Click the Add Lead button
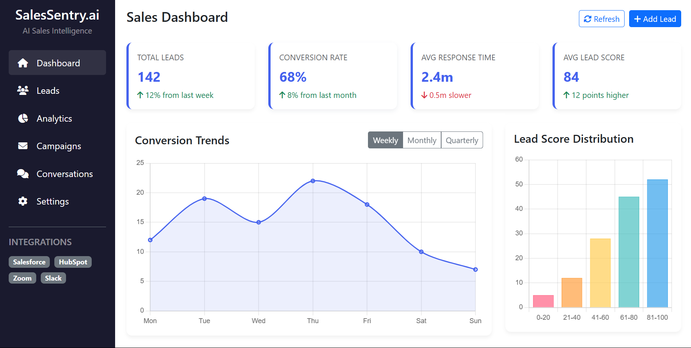The image size is (691, 348). 655,19
